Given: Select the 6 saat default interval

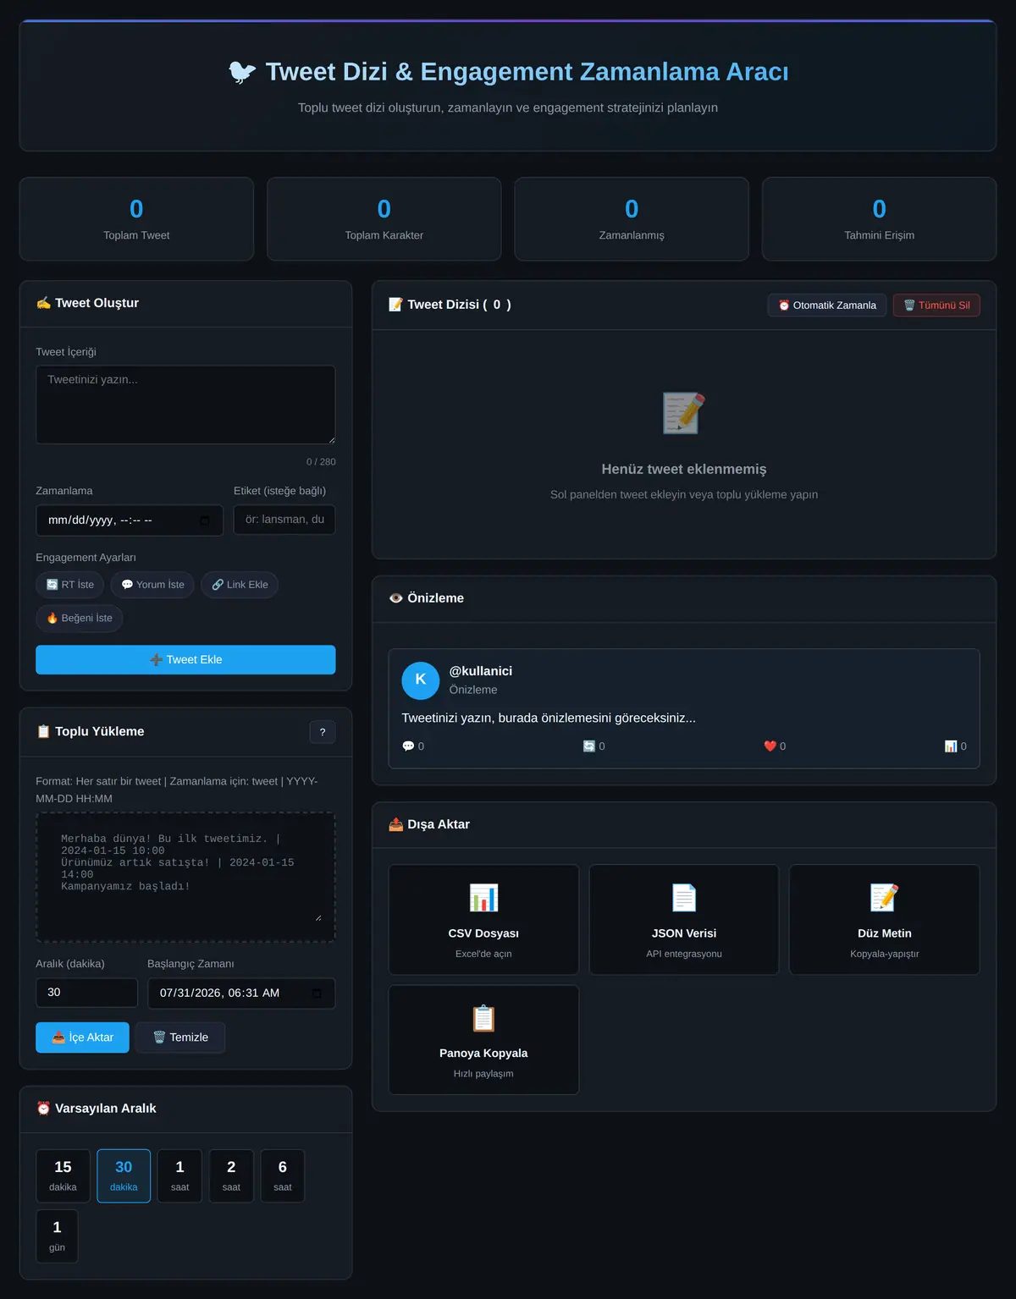Looking at the screenshot, I should [x=283, y=1175].
